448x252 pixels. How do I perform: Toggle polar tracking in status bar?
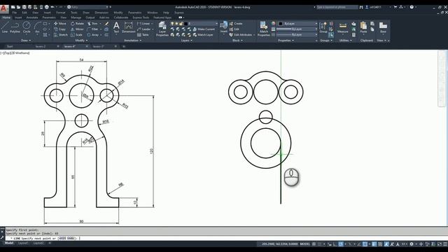click(x=341, y=244)
